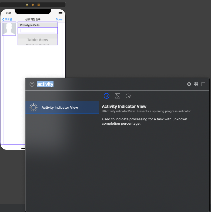
Task: Clear the library search text
Action: (x=189, y=84)
